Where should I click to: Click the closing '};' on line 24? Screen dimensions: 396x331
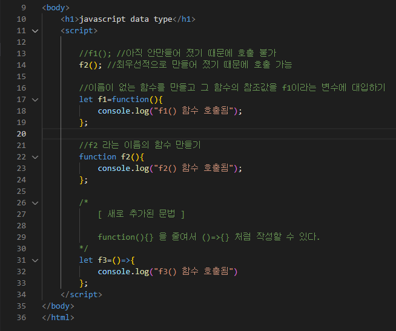coord(84,180)
